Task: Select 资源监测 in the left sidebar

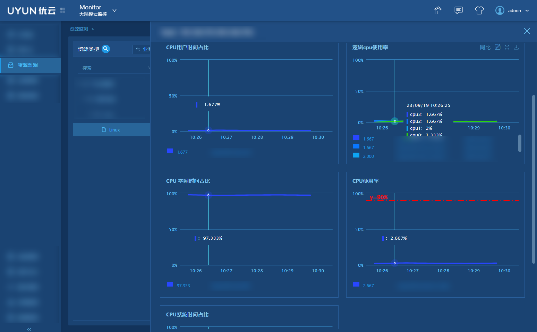Action: coord(31,65)
